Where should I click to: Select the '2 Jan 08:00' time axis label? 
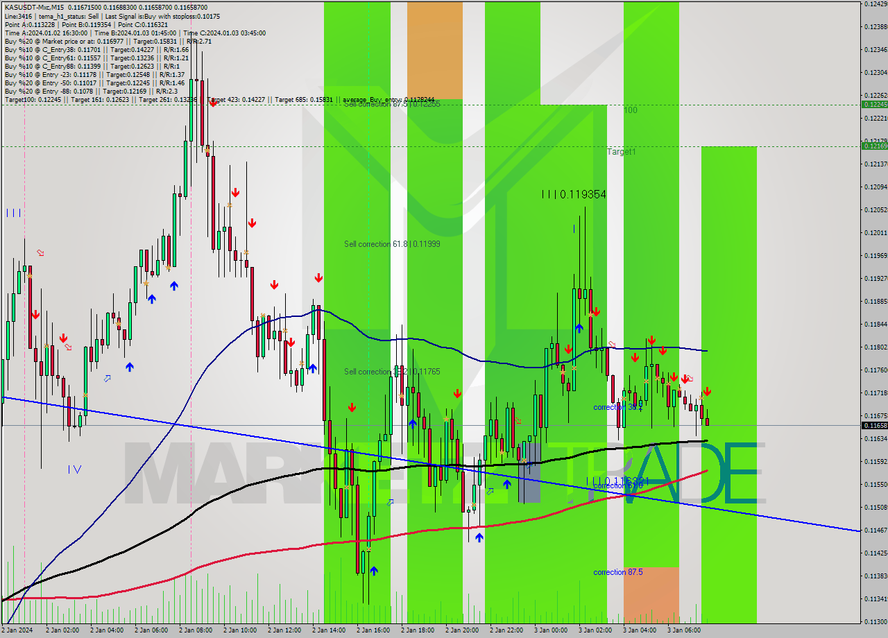[196, 630]
